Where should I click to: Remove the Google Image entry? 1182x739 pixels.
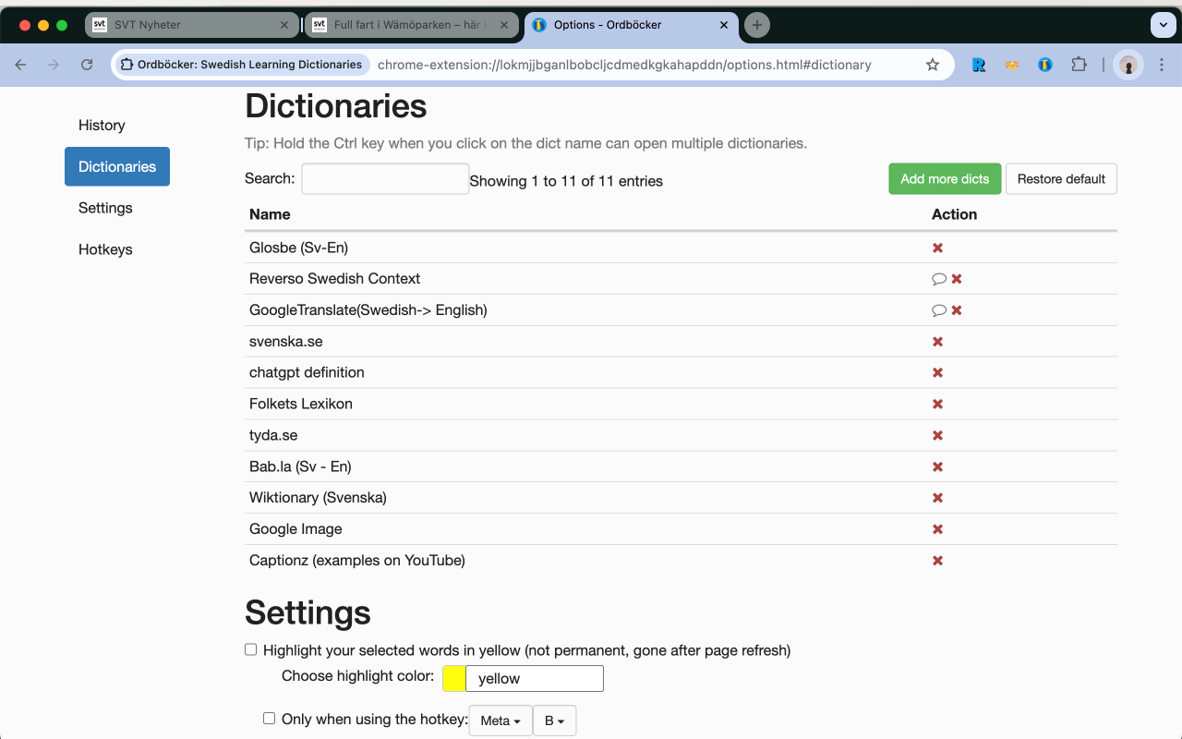937,529
